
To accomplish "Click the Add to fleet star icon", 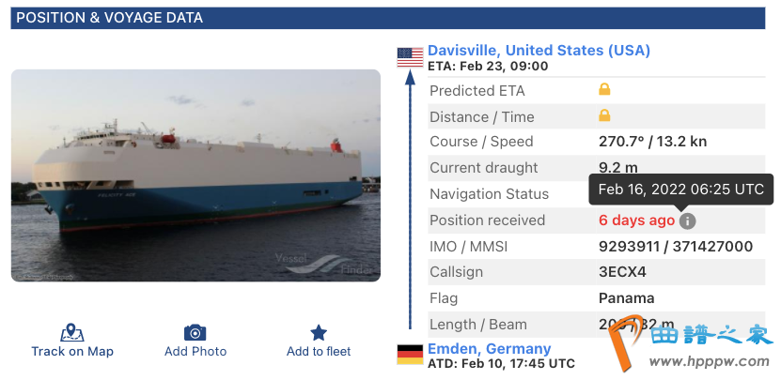I will coord(319,332).
